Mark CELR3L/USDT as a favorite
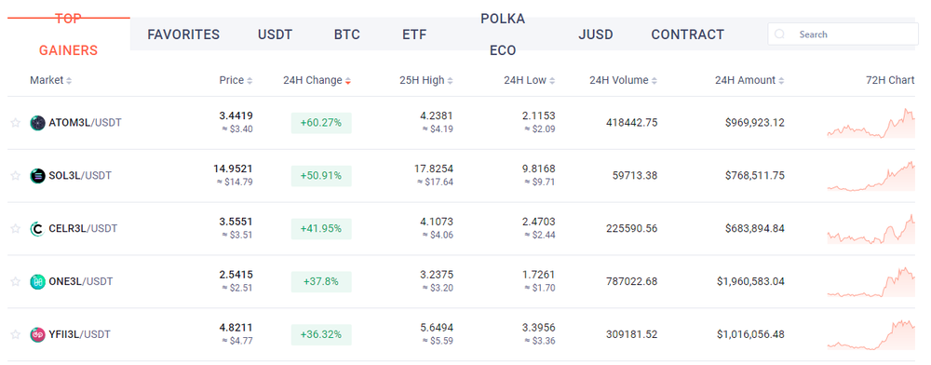Screen dimensions: 931x365 click(x=16, y=228)
